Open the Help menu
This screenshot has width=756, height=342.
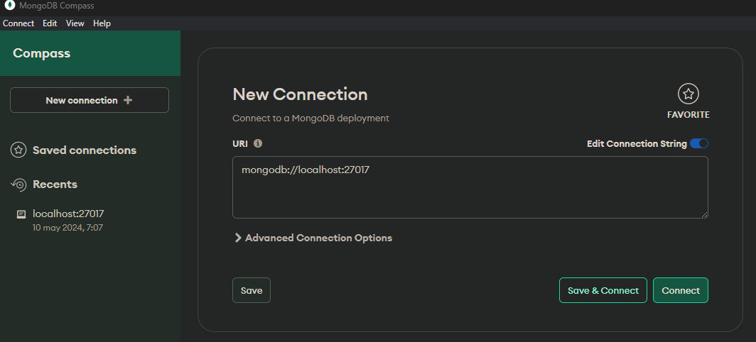click(102, 23)
